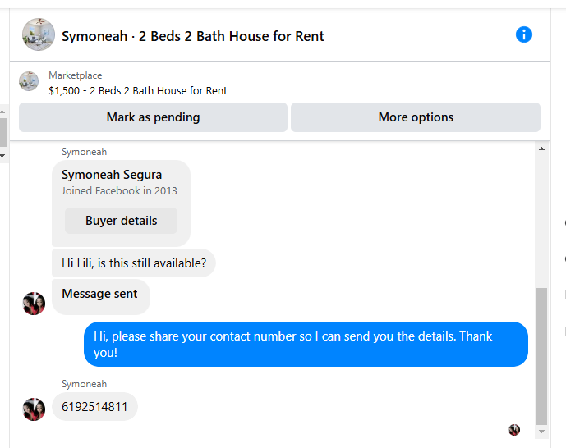Viewport: 566px width, 448px height.
Task: Click Symoneah's avatar beside the phone number
Action: (x=34, y=409)
